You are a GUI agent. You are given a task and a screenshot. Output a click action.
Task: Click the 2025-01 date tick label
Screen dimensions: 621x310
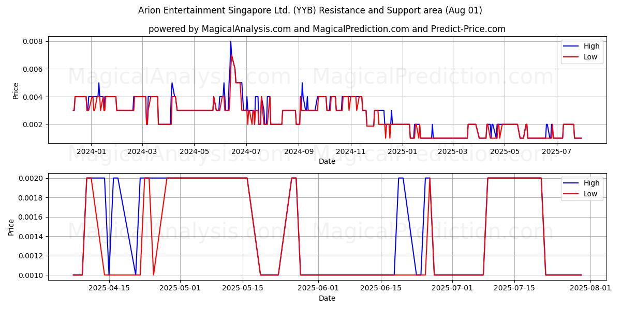click(x=402, y=151)
